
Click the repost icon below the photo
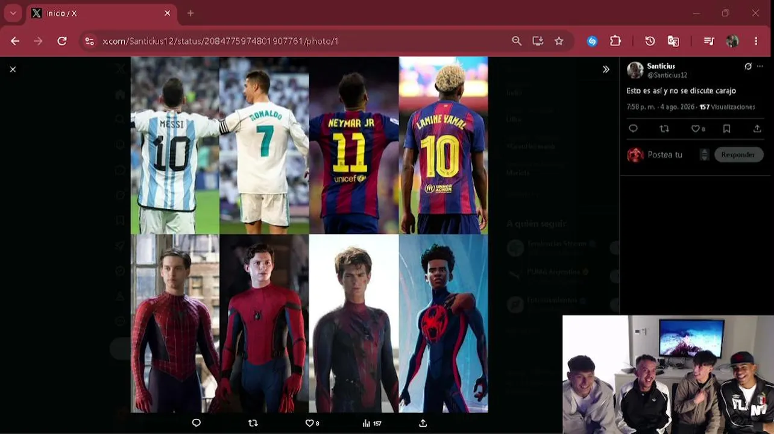(253, 423)
